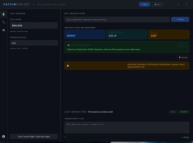Screen dimensions: 193x143
Task: Click the SID card showing SSOXS7
Action: coord(85,34)
